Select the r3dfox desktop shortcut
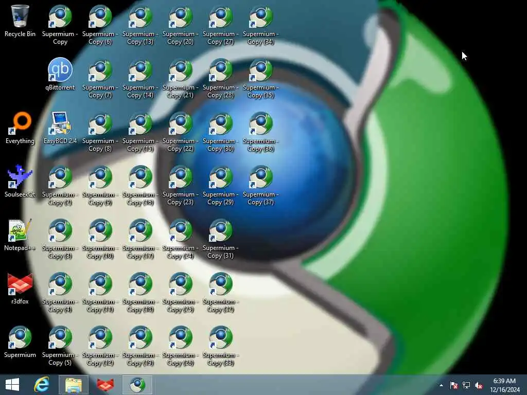 (20, 288)
